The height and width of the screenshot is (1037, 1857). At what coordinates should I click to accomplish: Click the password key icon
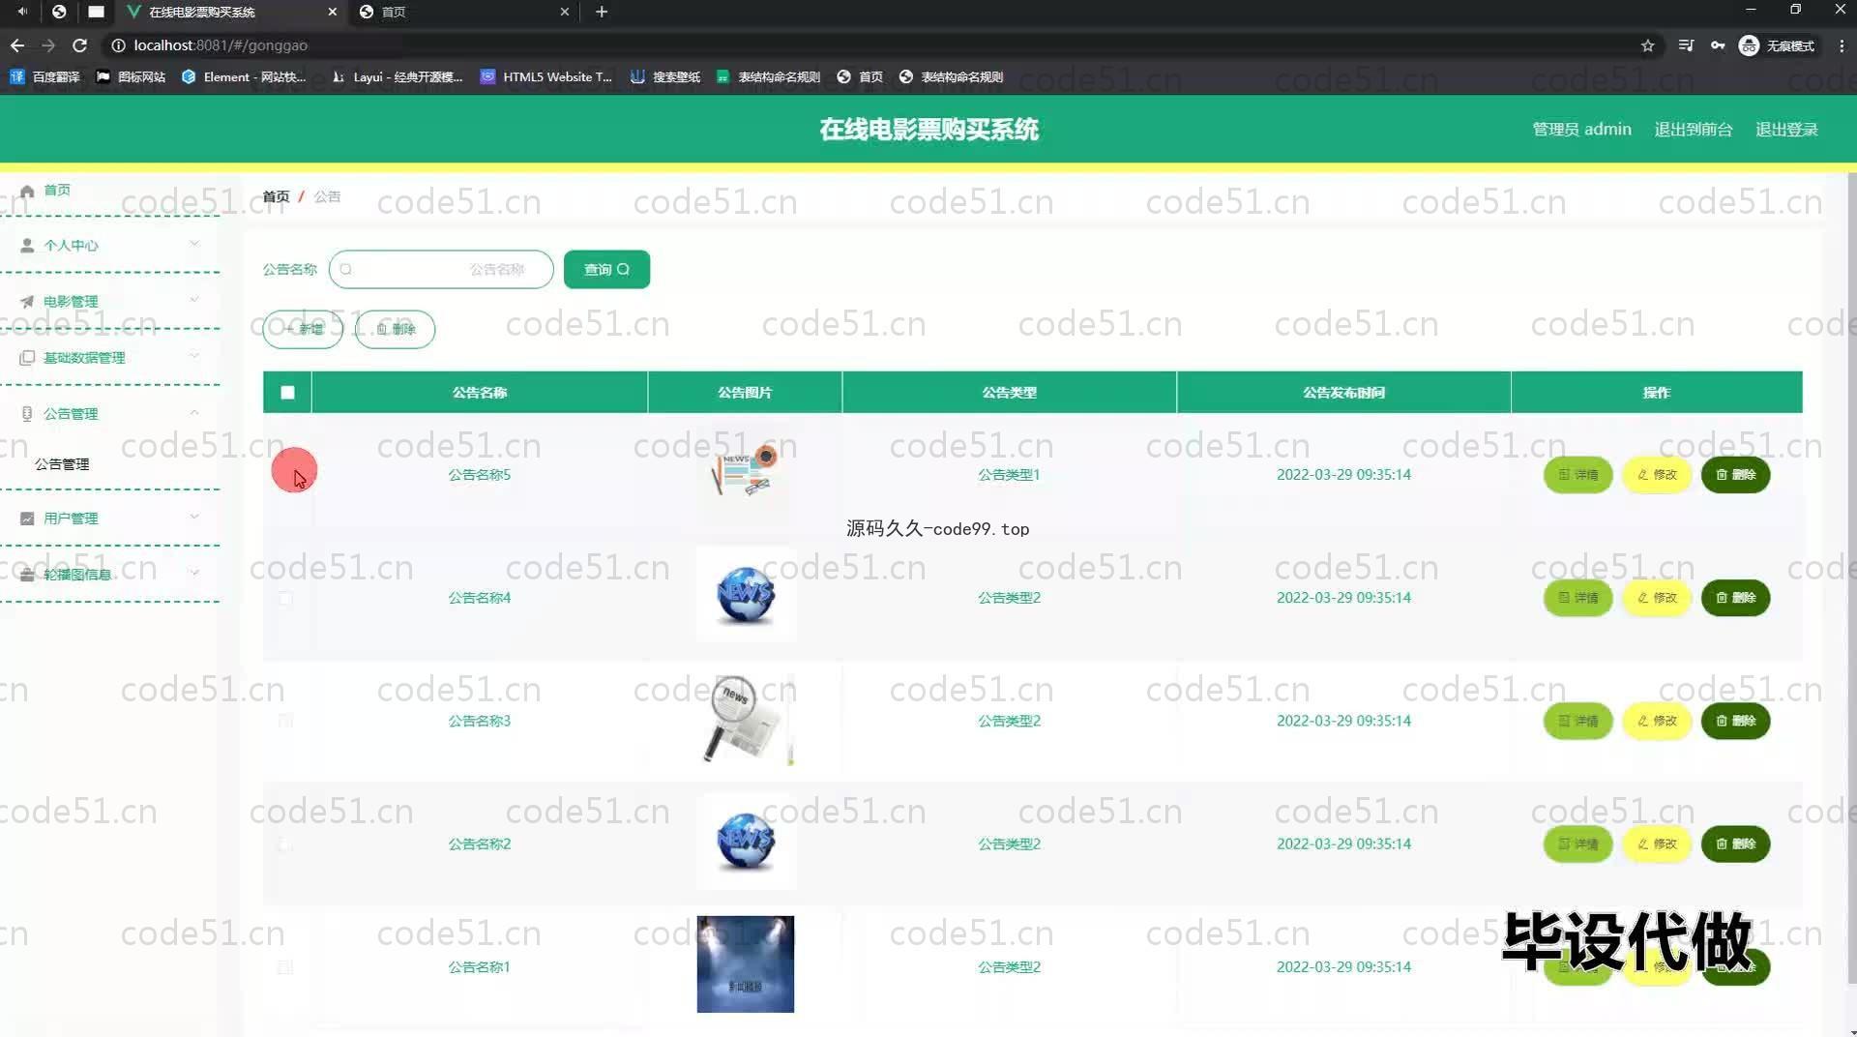tap(1718, 45)
